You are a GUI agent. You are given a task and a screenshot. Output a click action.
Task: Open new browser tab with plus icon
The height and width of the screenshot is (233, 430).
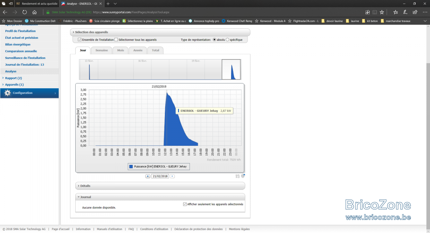point(108,3)
